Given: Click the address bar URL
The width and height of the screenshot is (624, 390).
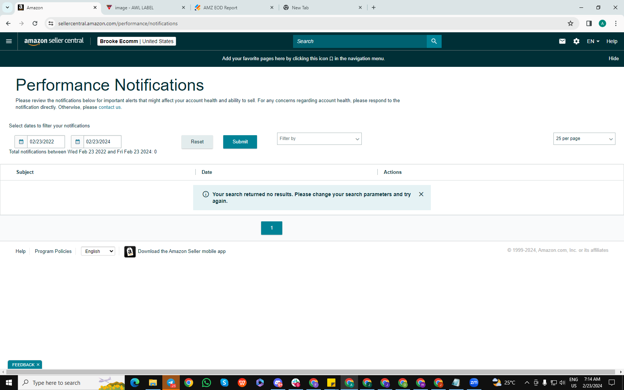Looking at the screenshot, I should tap(118, 23).
